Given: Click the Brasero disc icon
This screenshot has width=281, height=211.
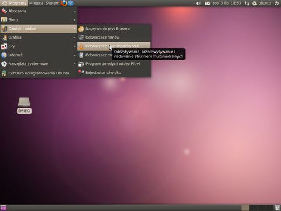Looking at the screenshot, I should (81, 29).
